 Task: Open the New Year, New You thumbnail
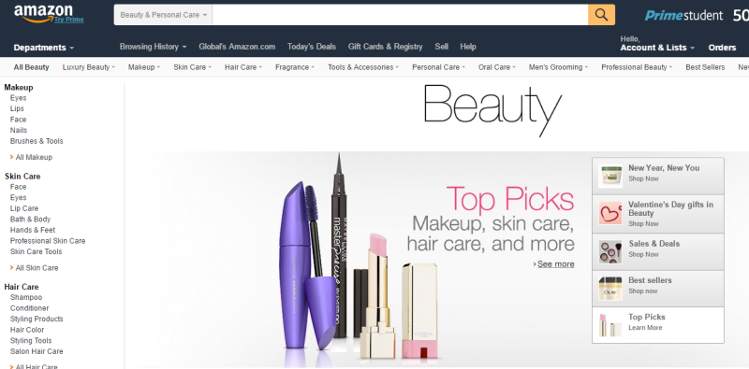tap(610, 176)
